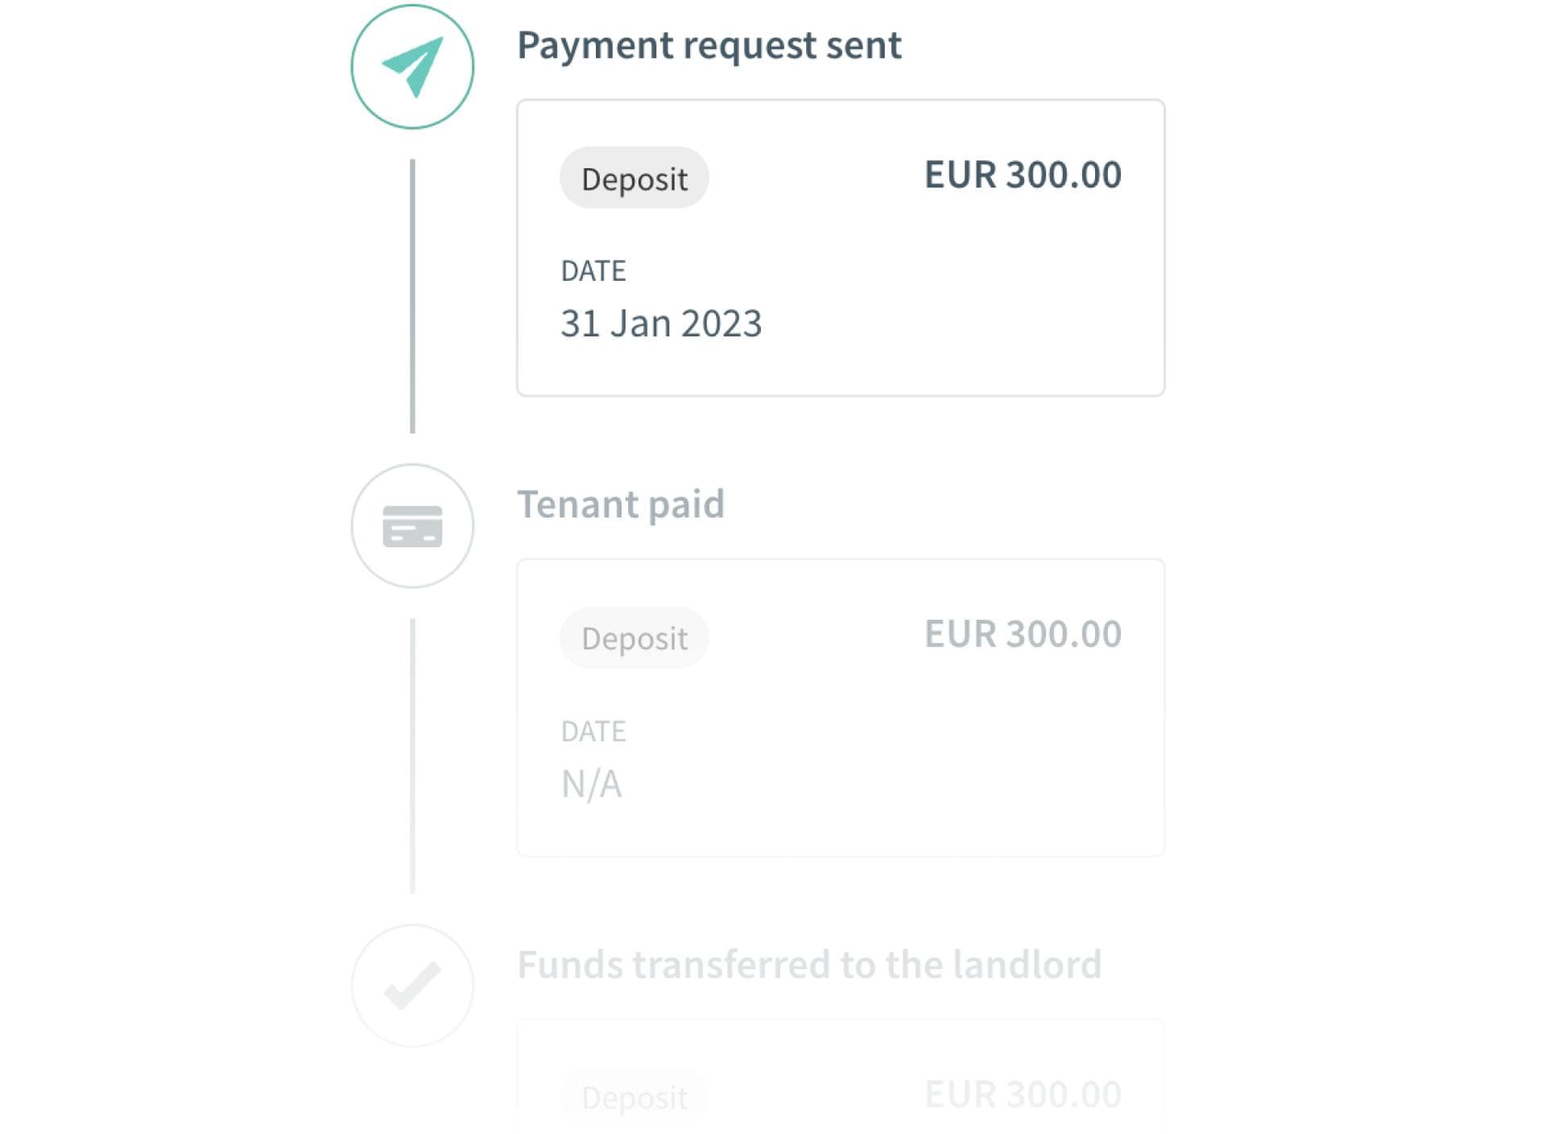Toggle the Deposit badge under Payment request sent
This screenshot has width=1546, height=1134.
pyautogui.click(x=634, y=178)
